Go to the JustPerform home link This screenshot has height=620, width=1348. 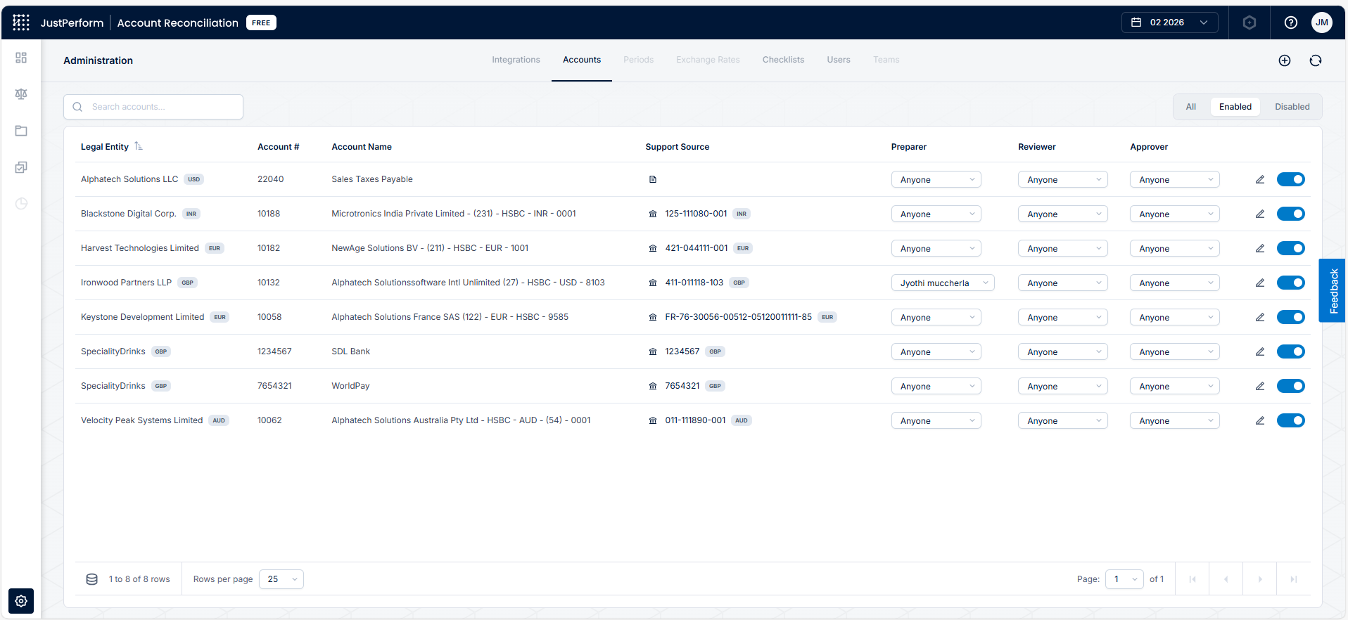click(72, 22)
